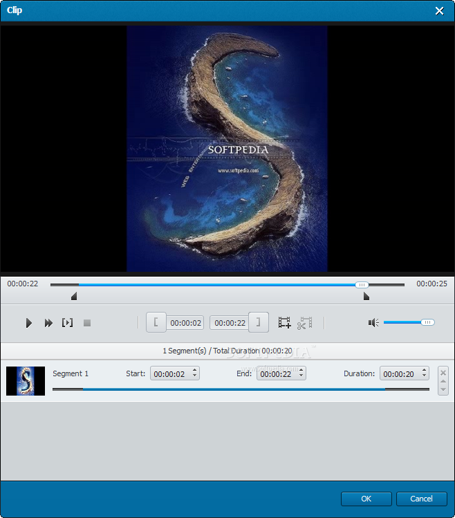
Task: Delete Segment 1 with the X icon
Action: click(443, 373)
